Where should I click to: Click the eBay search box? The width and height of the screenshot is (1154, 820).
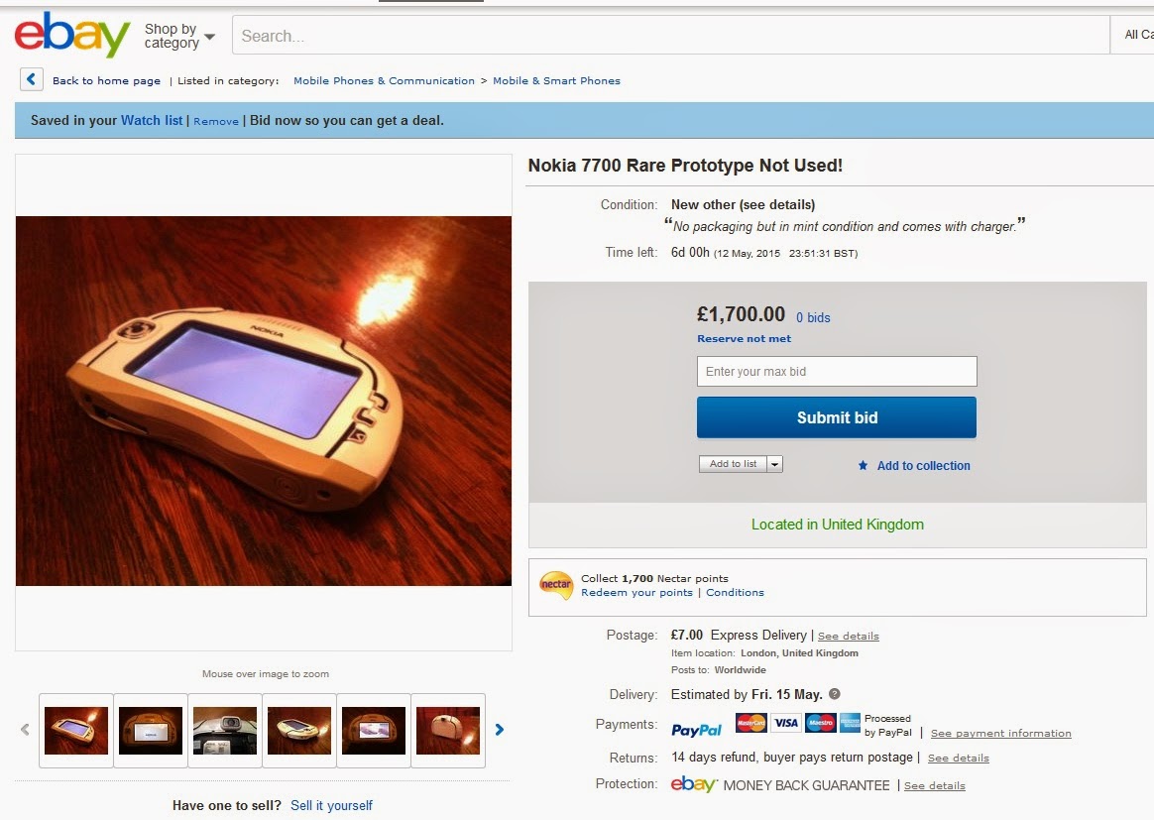point(670,36)
